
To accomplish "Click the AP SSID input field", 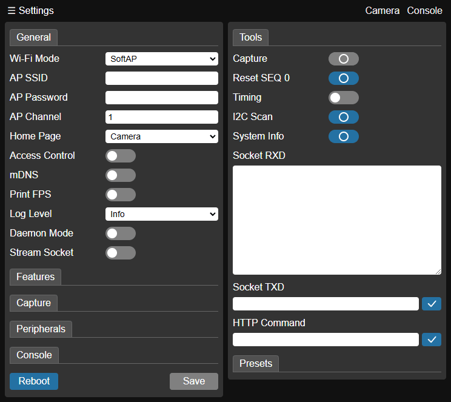I will [161, 78].
